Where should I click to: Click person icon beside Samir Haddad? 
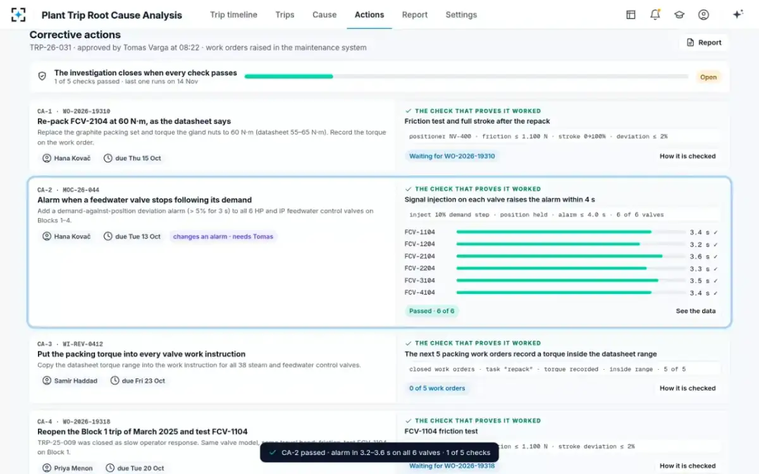click(47, 380)
